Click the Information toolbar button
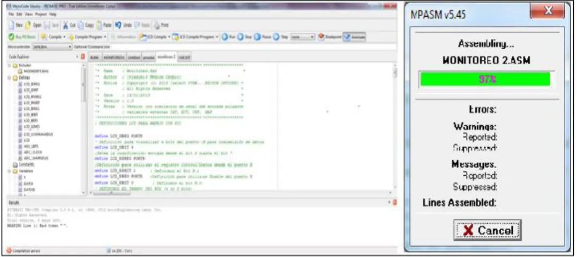Screen dimensions: 577x257 click(123, 37)
